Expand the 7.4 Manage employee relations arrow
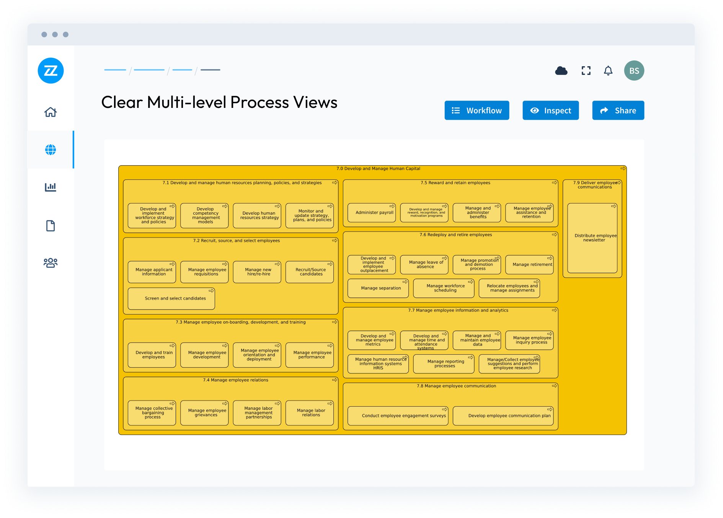The image size is (723, 518). (x=335, y=380)
